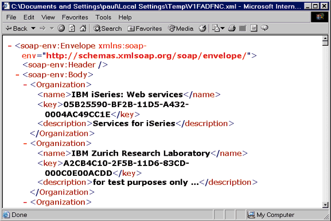Click the text 'Services for iSeries'
This screenshot has width=331, height=221.
point(134,124)
